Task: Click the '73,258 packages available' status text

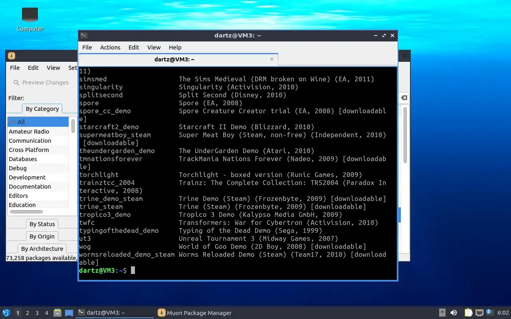Action: click(41, 258)
